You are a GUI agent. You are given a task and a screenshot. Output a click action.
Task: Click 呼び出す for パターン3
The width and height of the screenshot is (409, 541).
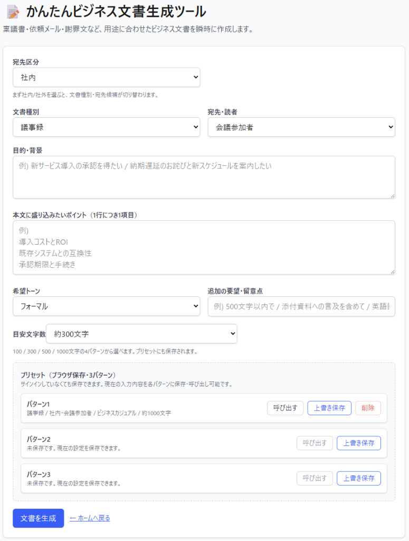315,478
